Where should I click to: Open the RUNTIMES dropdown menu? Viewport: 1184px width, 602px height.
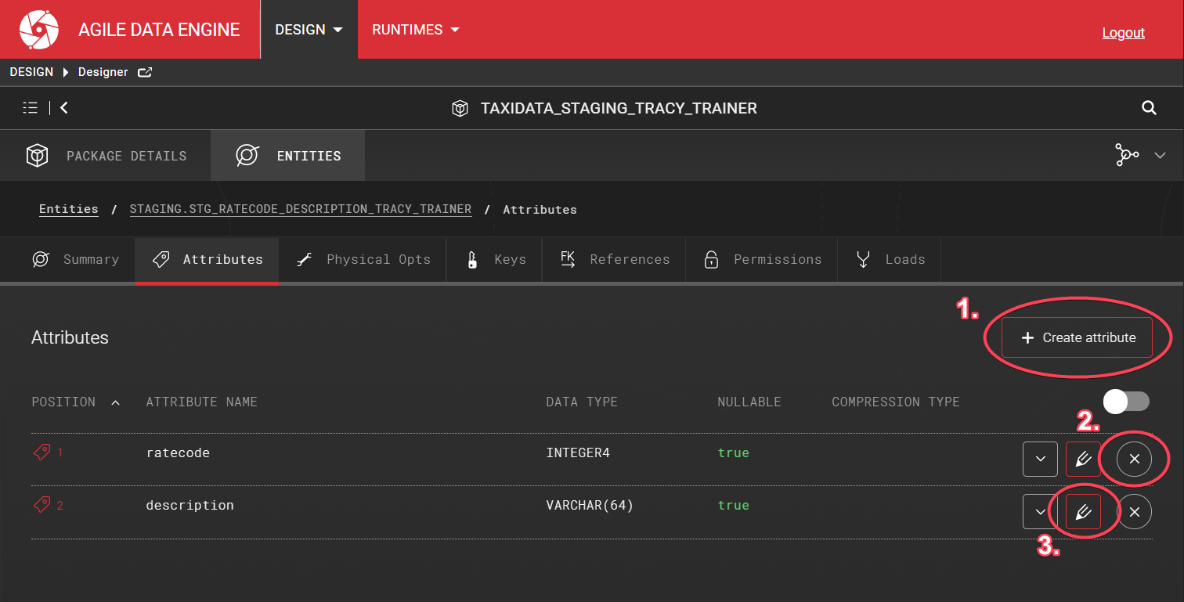415,30
